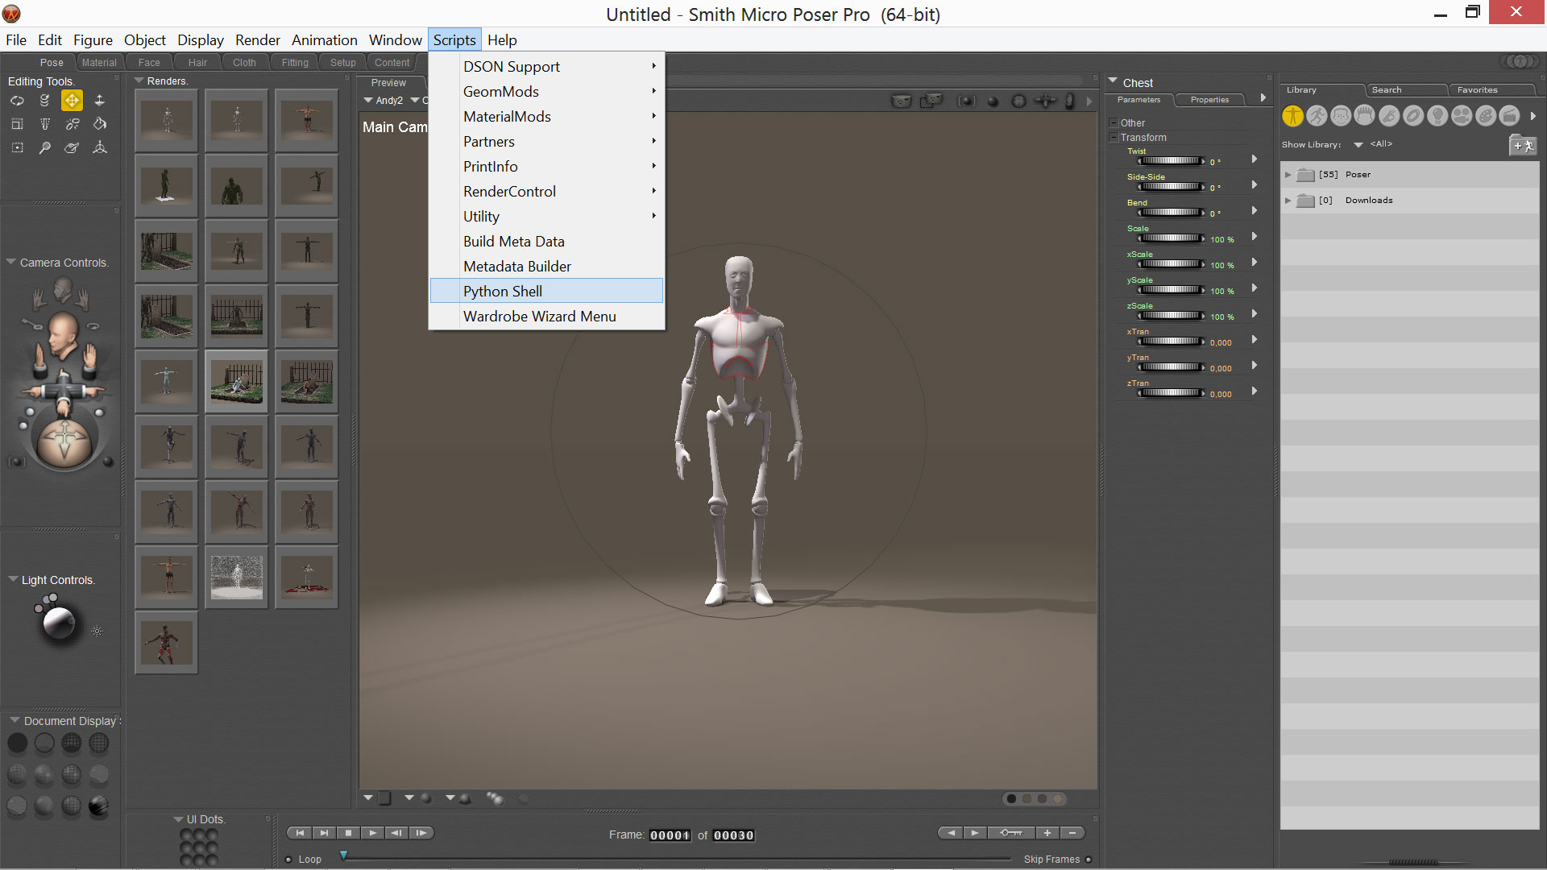Collapse the Camera Controls panel
Screen dimensions: 1547x870
[x=11, y=263]
